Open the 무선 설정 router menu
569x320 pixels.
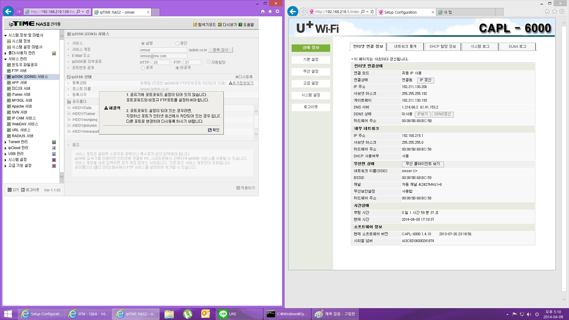(311, 71)
